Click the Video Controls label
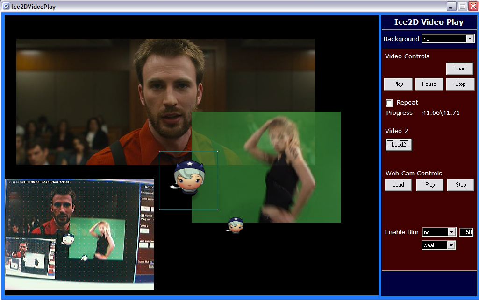479x300 pixels. [x=407, y=56]
